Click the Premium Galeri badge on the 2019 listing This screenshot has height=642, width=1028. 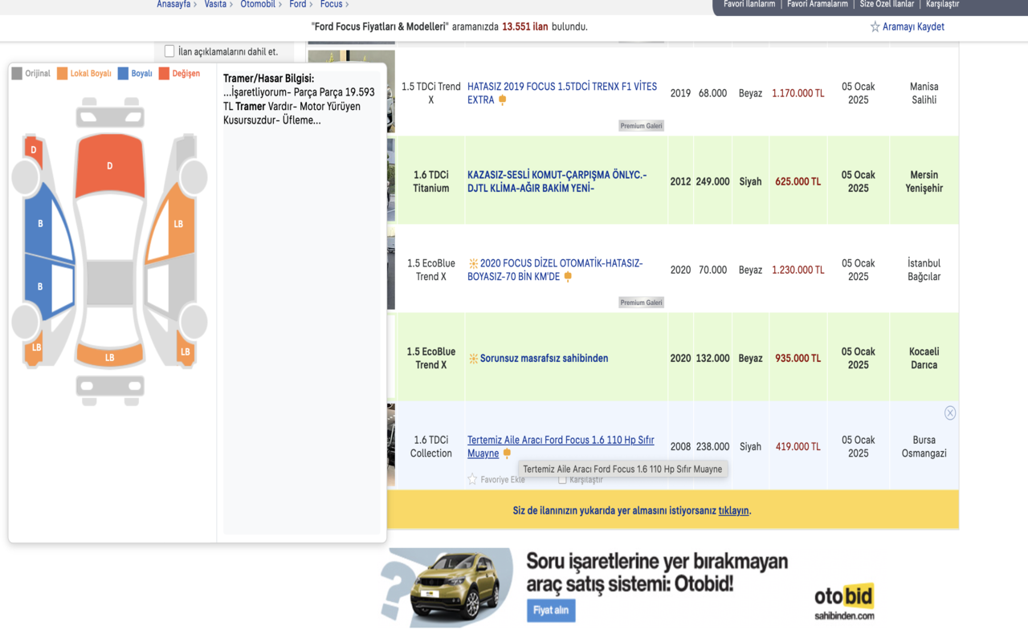tap(641, 126)
